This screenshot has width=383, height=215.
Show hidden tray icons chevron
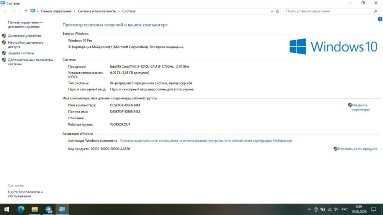click(309, 209)
